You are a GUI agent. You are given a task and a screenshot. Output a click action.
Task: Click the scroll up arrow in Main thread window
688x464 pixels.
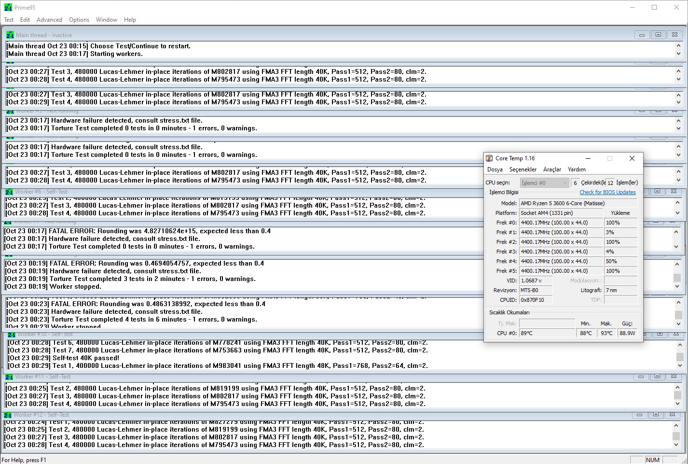tap(679, 46)
